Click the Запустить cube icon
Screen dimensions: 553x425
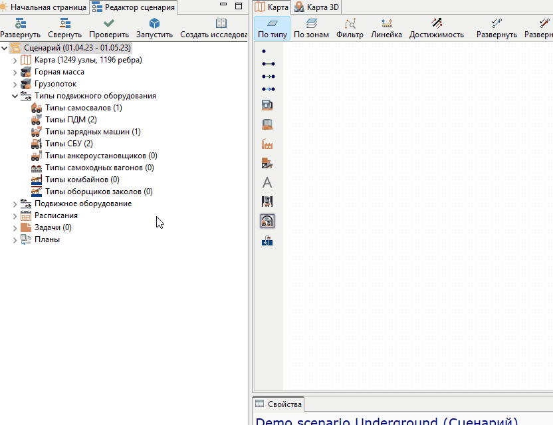[154, 23]
